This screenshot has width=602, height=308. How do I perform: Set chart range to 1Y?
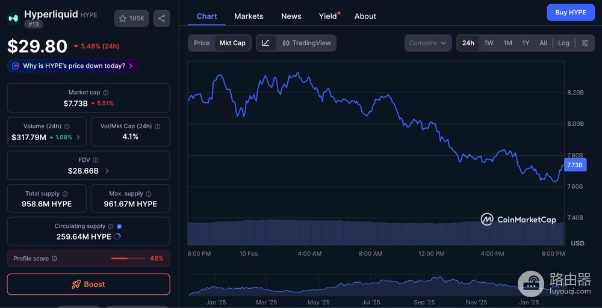point(526,43)
